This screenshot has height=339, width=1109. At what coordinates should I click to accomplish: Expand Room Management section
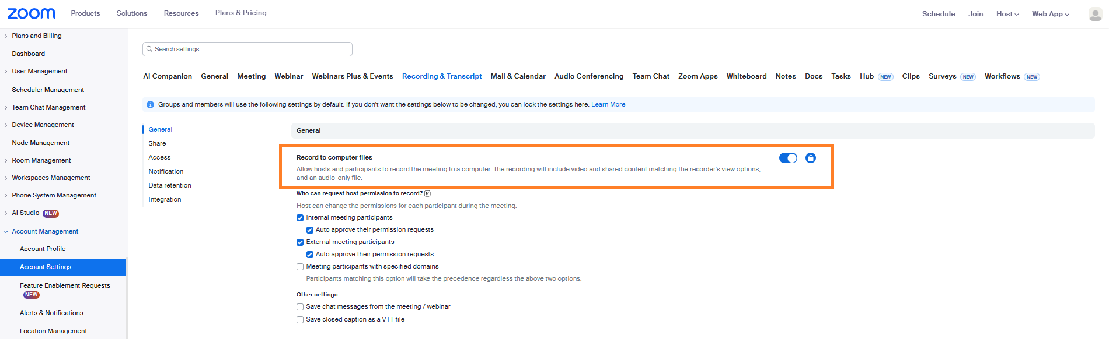coord(6,161)
